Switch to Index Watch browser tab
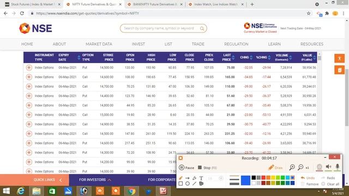This screenshot has height=196, width=349. (215, 4)
